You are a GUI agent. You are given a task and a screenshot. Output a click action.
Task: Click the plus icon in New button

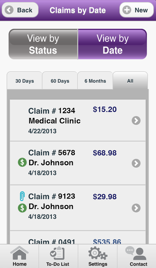[127, 10]
